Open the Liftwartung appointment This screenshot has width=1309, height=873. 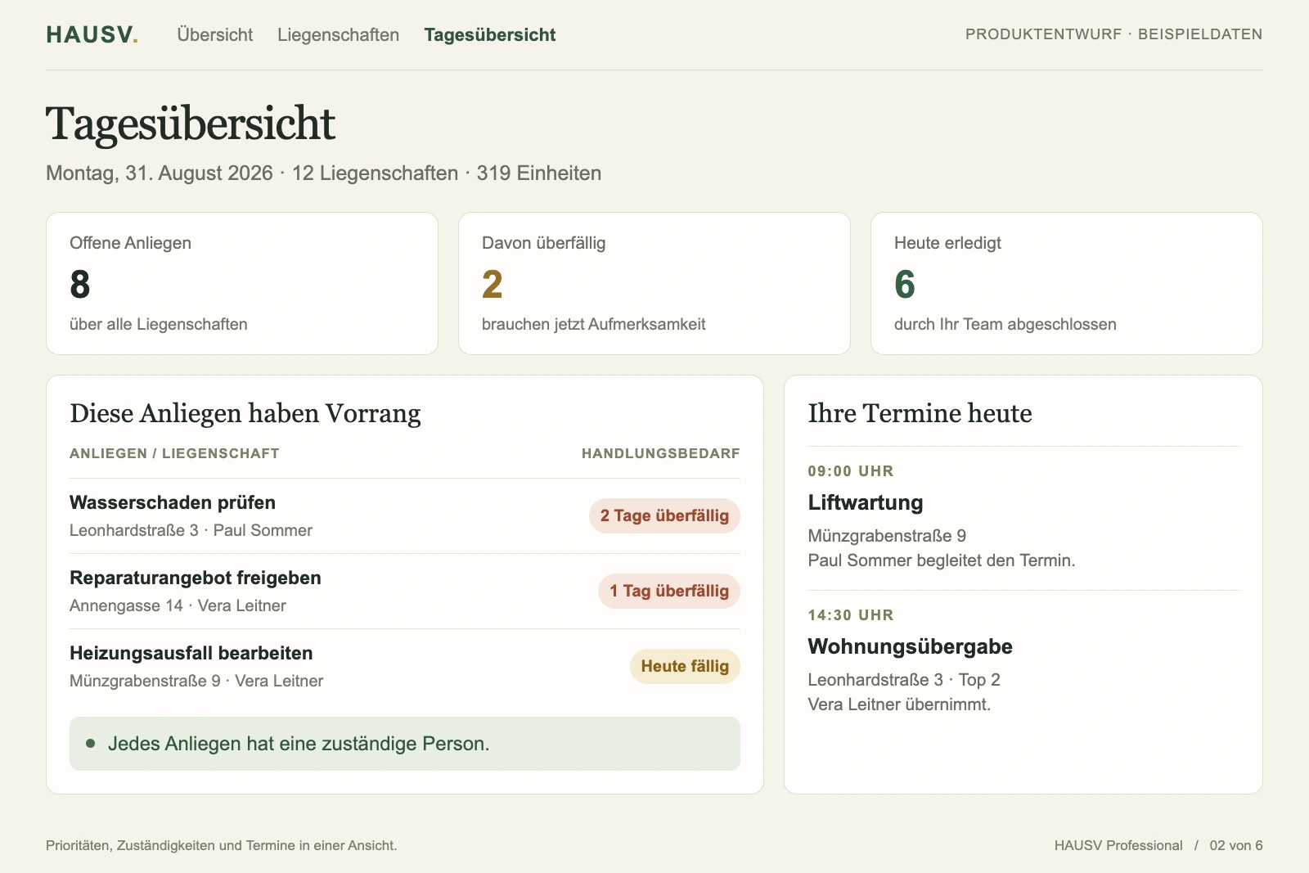pyautogui.click(x=1023, y=519)
